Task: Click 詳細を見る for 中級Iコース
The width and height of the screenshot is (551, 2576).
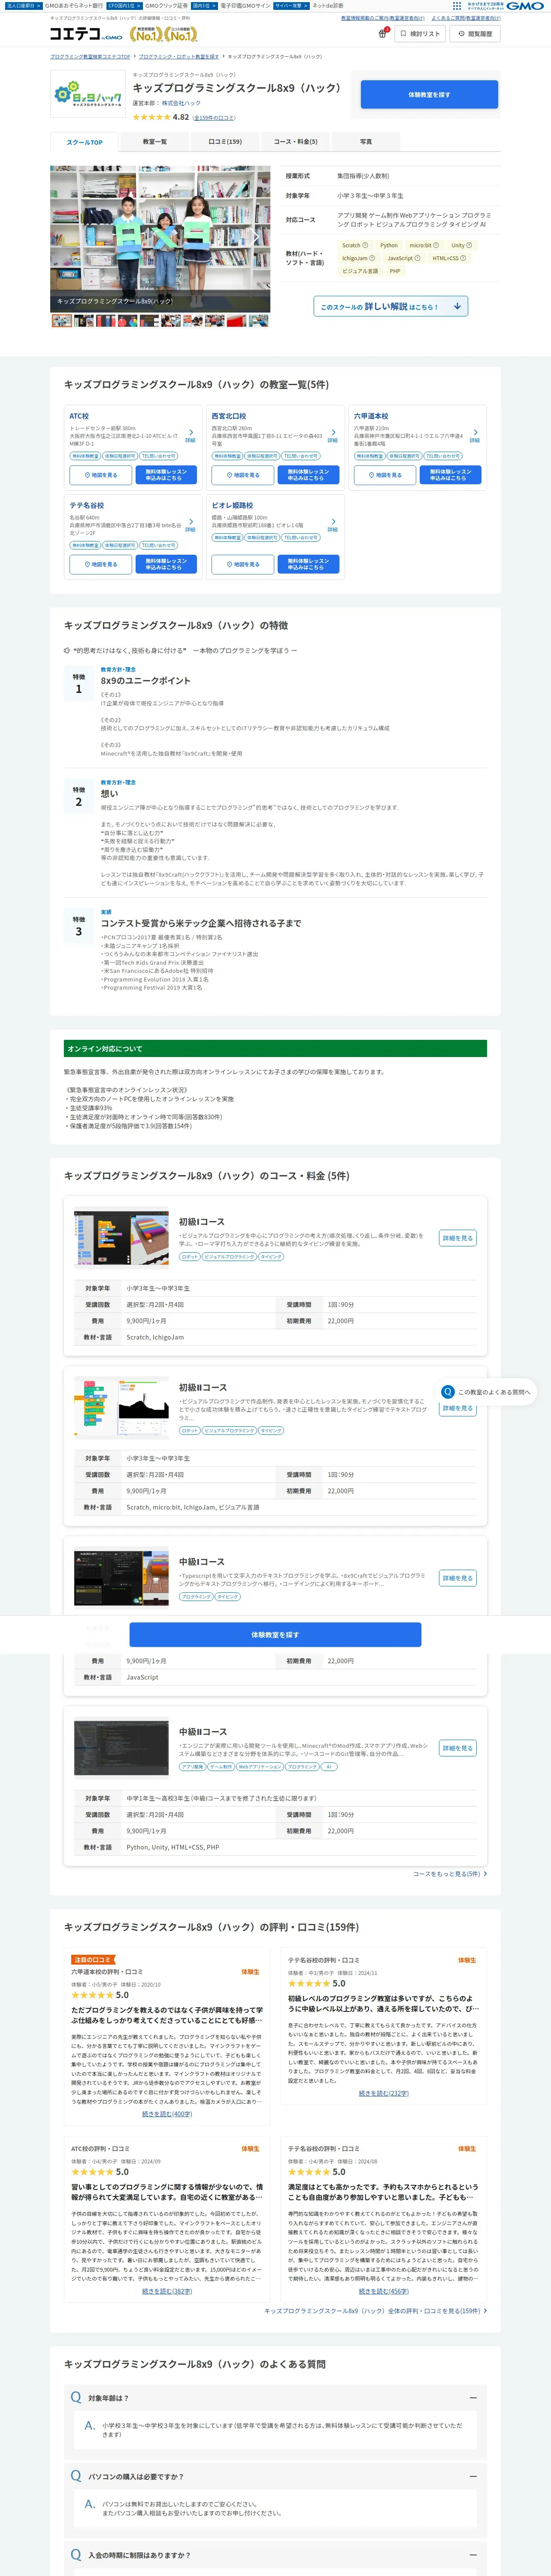Action: (457, 1578)
